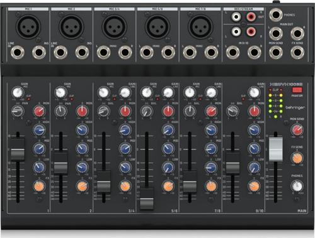Click the REC/STREAM OUT white RCA jack
The height and width of the screenshot is (238, 315).
[x=236, y=16]
